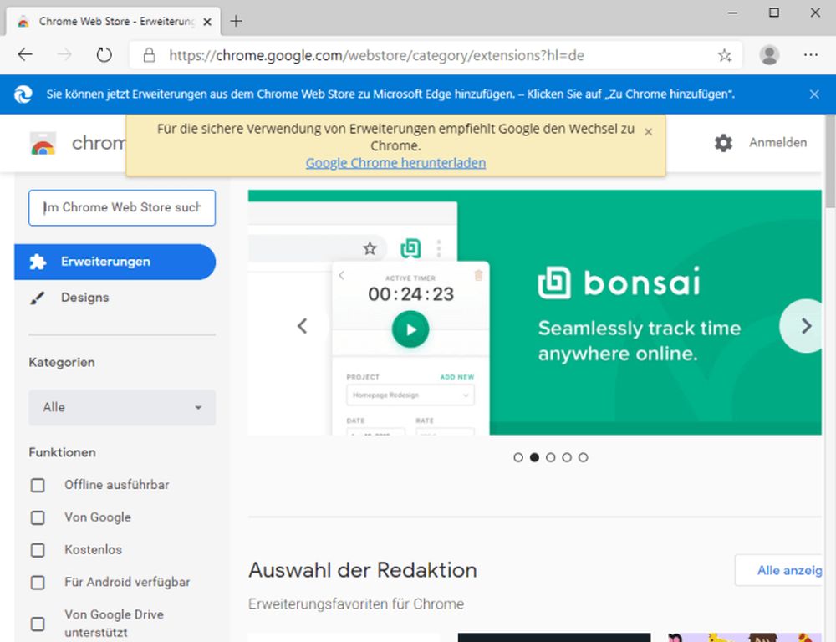The height and width of the screenshot is (642, 836).
Task: Click the browser refresh icon
Action: click(x=104, y=55)
